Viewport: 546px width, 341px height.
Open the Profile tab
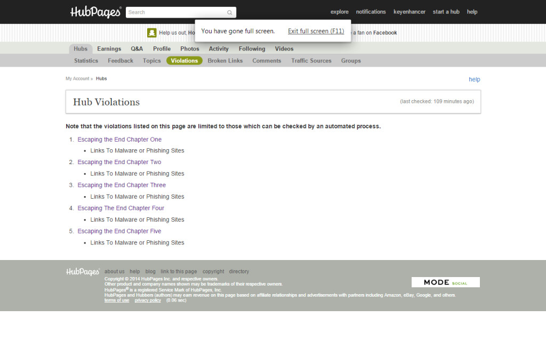[162, 48]
